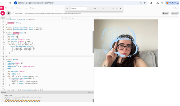Click the 'let oneFinger = false;' line
Viewport: 180px width, 106px height.
coord(16,72)
